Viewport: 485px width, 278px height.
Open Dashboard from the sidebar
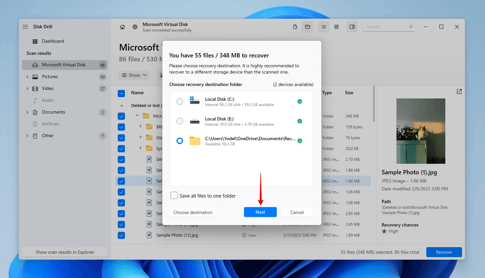(x=53, y=41)
